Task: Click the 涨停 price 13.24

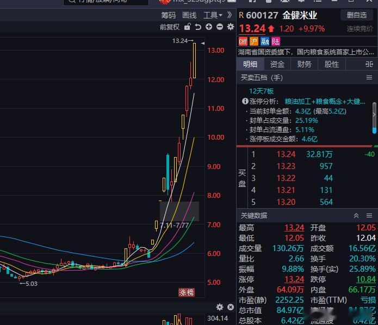Action: click(x=294, y=279)
